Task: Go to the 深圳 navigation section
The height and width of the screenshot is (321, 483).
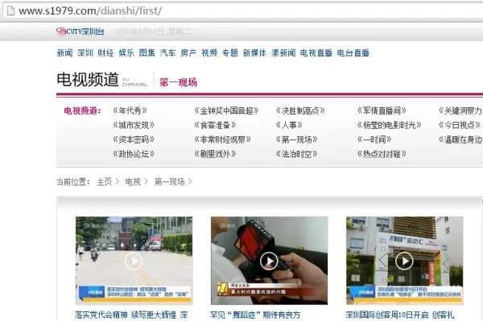Action: click(85, 52)
